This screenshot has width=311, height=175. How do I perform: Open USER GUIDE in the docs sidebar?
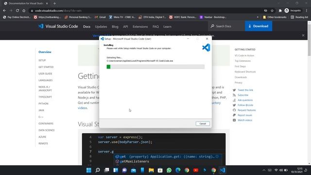(x=45, y=73)
